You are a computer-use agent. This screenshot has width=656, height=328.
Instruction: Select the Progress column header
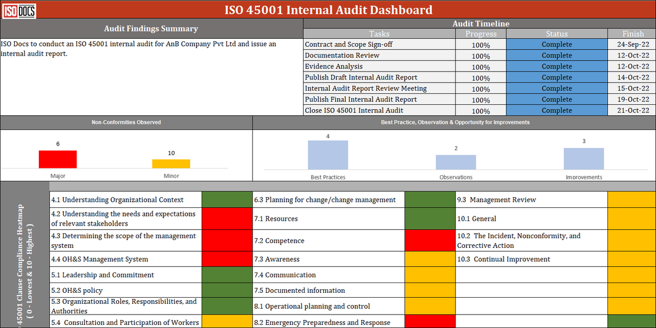tap(480, 34)
